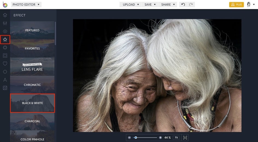Open the Touch Up eye icon

[5, 31]
